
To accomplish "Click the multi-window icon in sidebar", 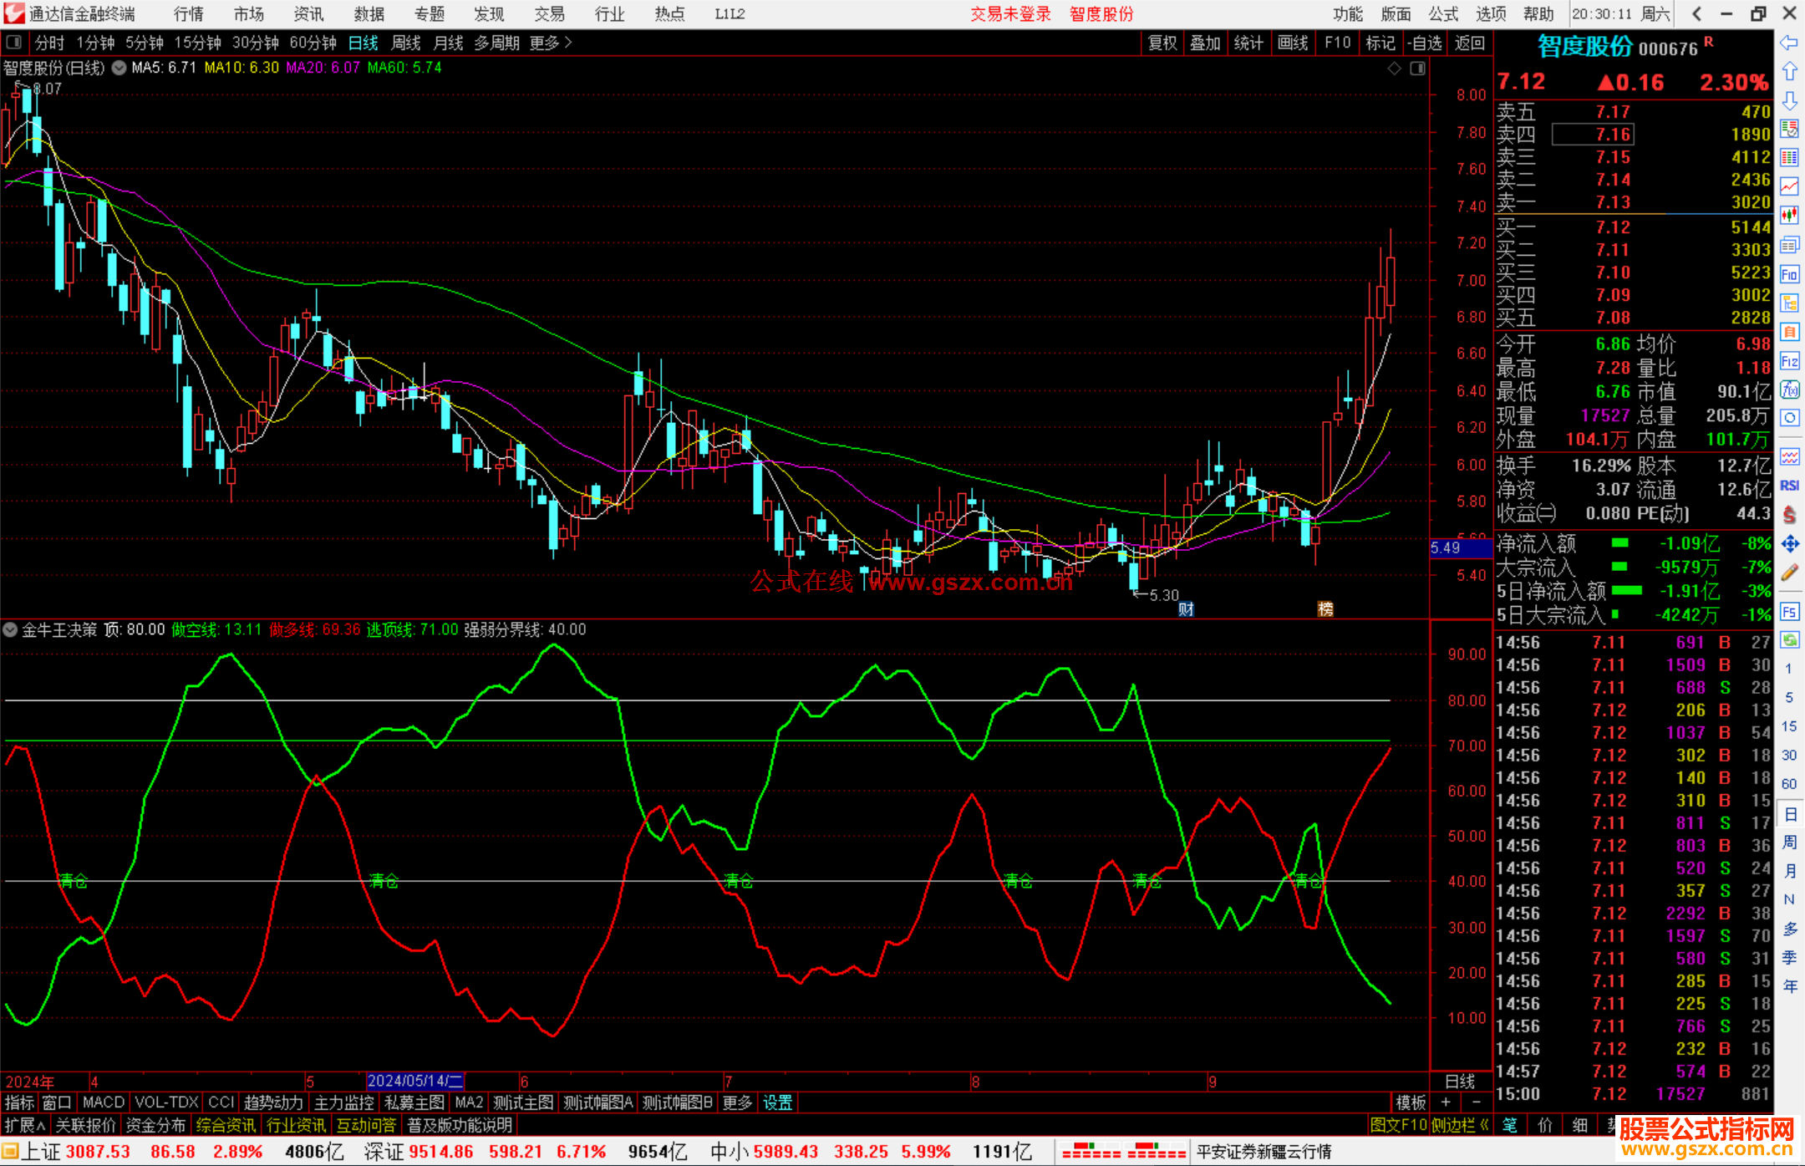I will pyautogui.click(x=1789, y=245).
